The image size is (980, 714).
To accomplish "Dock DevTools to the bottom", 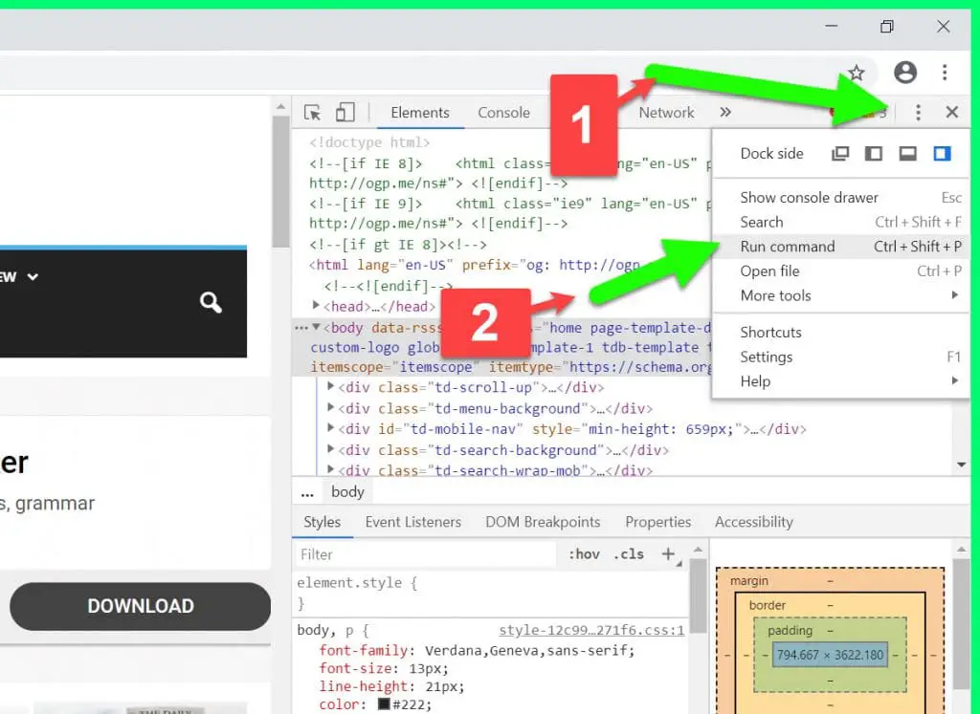I will pos(905,153).
